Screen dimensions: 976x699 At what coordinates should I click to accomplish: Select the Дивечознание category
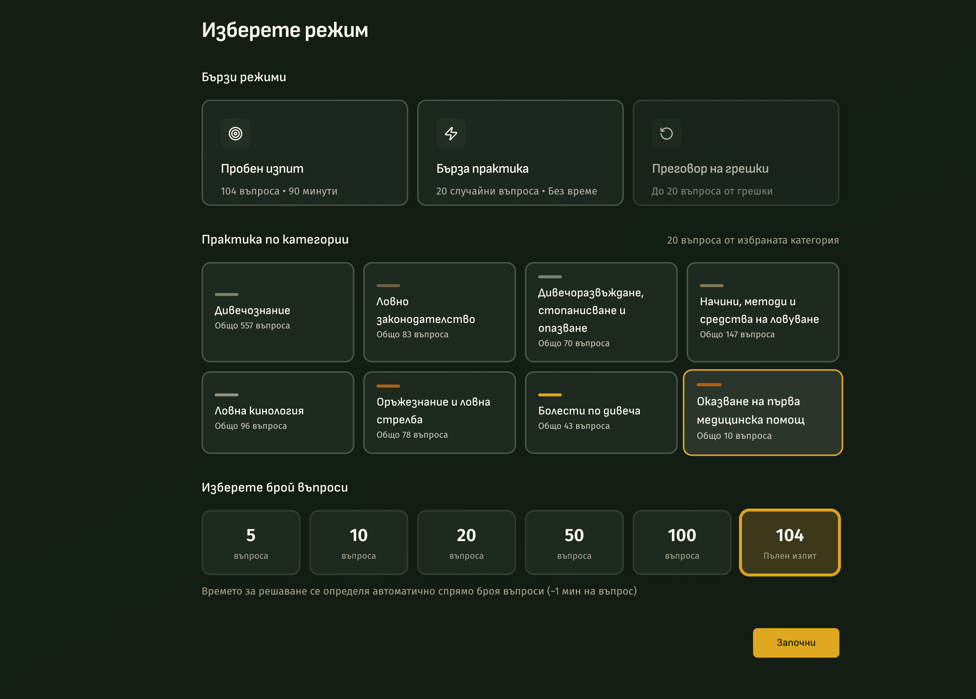coord(278,313)
